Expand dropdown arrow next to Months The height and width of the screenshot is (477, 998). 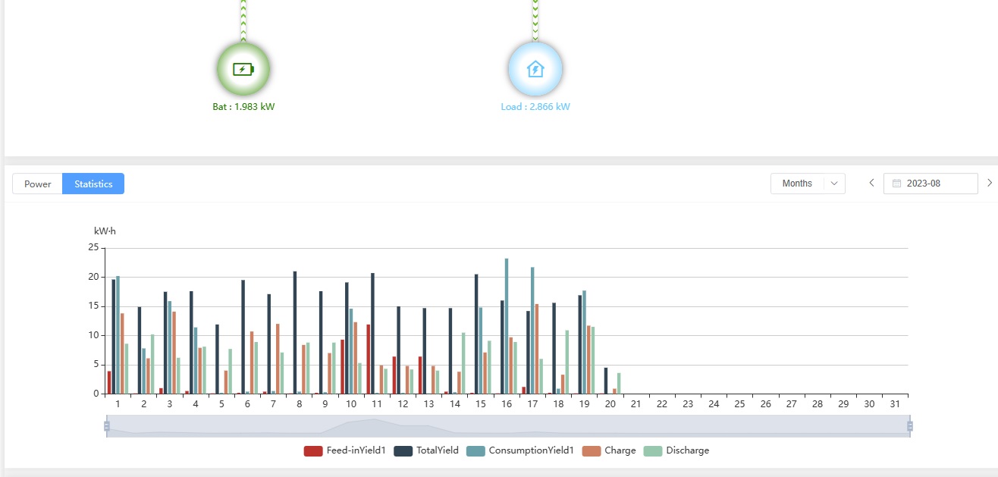(834, 184)
